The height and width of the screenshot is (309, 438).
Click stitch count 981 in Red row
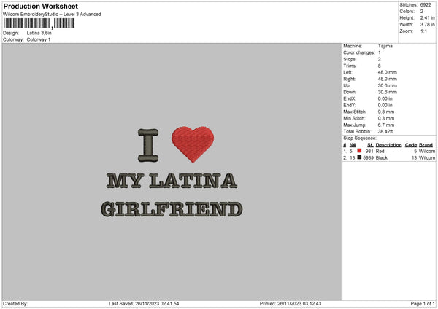click(x=369, y=151)
